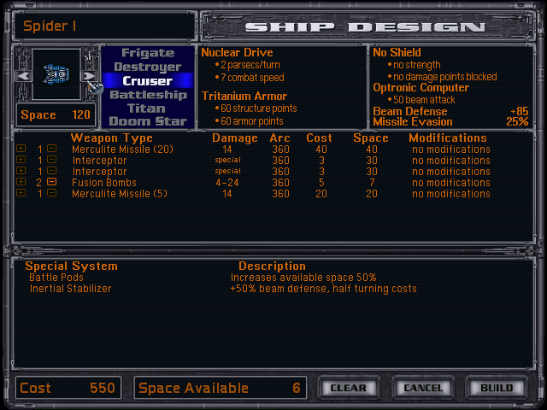This screenshot has height=410, width=547.
Task: Add one more Fusion Bombs with plus
Action: [x=21, y=183]
